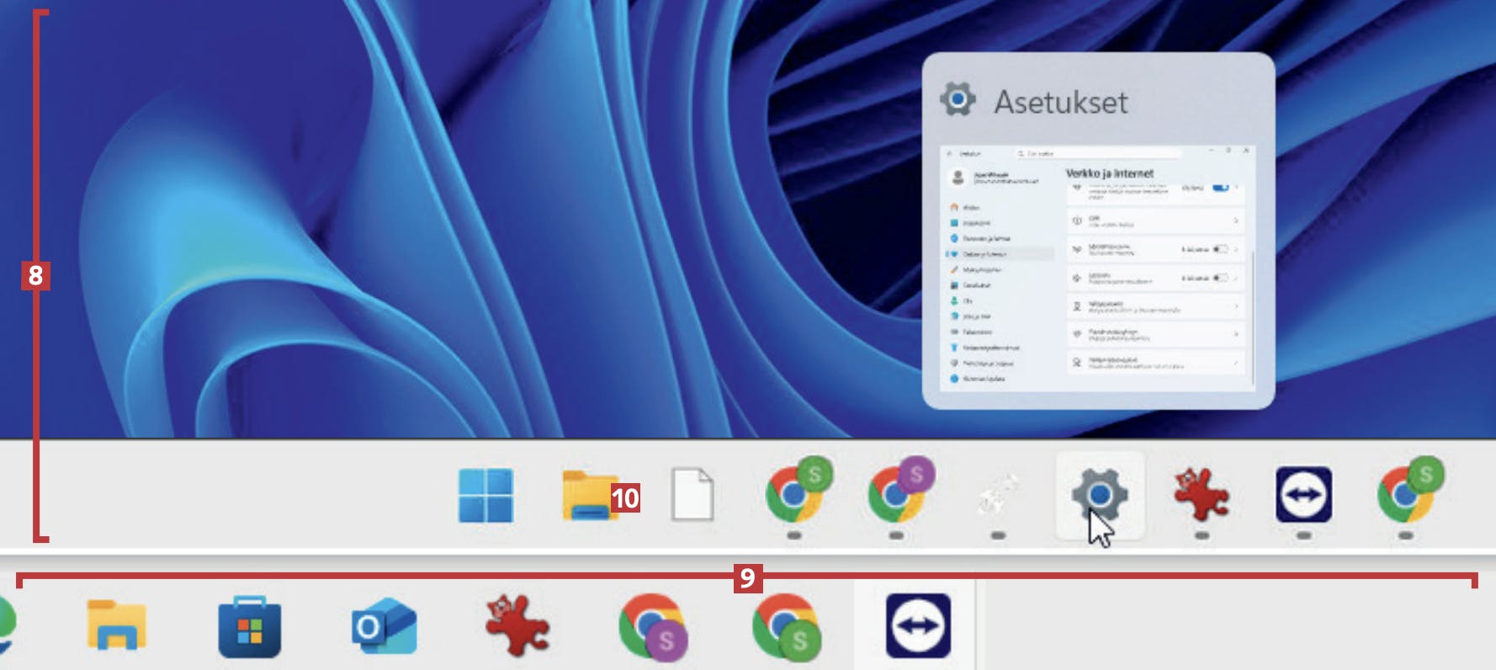Open the rightmost Chrome icon in upper taskbar
This screenshot has height=670, width=1496.
point(1405,494)
